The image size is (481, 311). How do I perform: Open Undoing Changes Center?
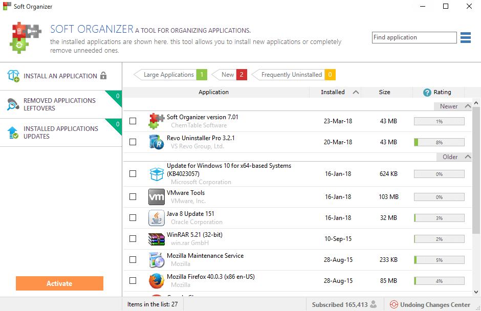(430, 304)
